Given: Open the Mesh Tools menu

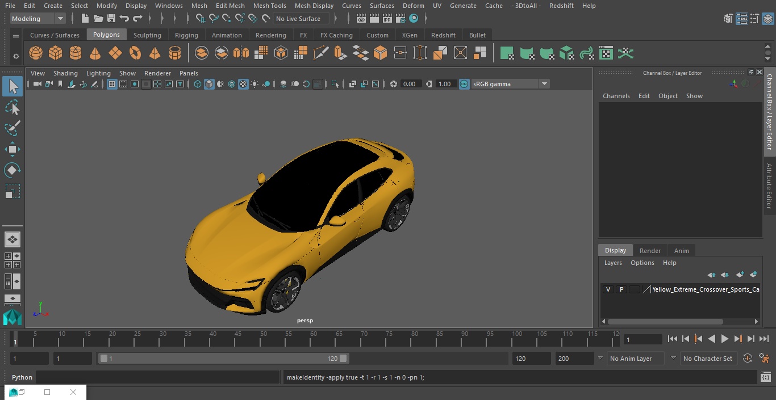Looking at the screenshot, I should coord(269,6).
